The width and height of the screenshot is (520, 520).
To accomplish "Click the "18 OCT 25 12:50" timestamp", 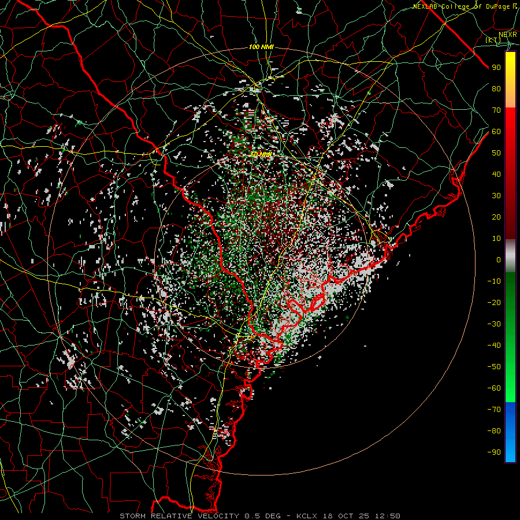I will (x=361, y=516).
